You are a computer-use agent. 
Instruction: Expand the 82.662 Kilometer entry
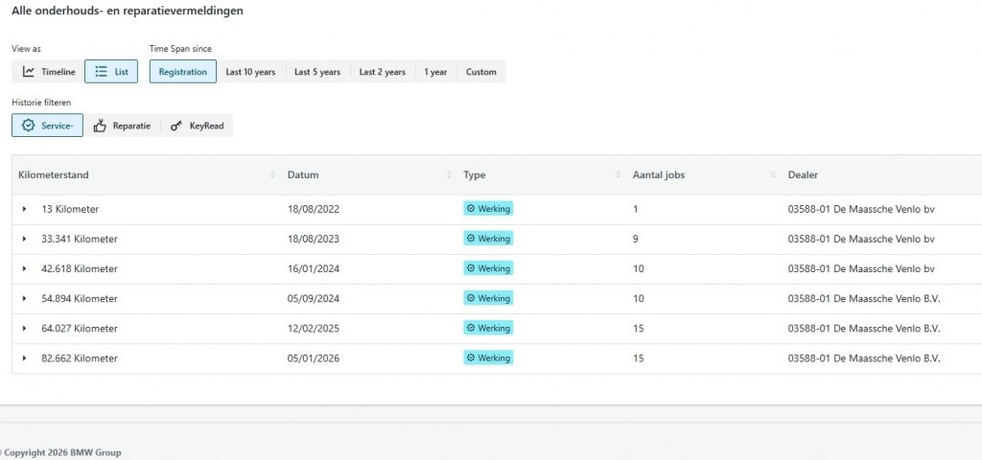[25, 358]
